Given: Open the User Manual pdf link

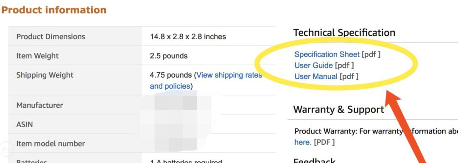Looking at the screenshot, I should 316,76.
